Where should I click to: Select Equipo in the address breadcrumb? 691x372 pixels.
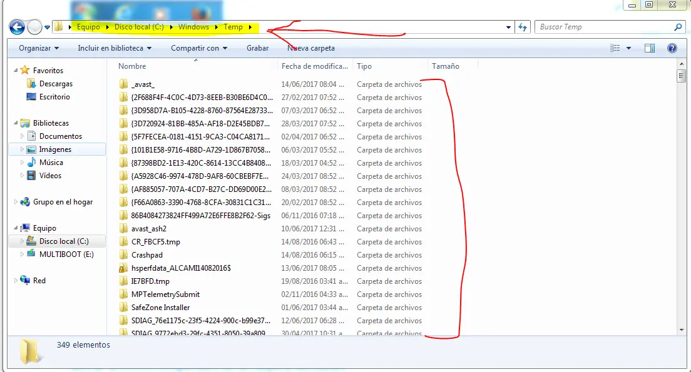[x=88, y=27]
